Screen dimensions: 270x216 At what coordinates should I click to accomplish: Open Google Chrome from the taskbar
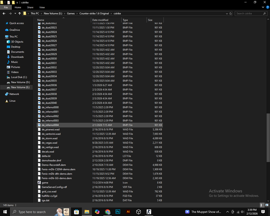coord(107,212)
